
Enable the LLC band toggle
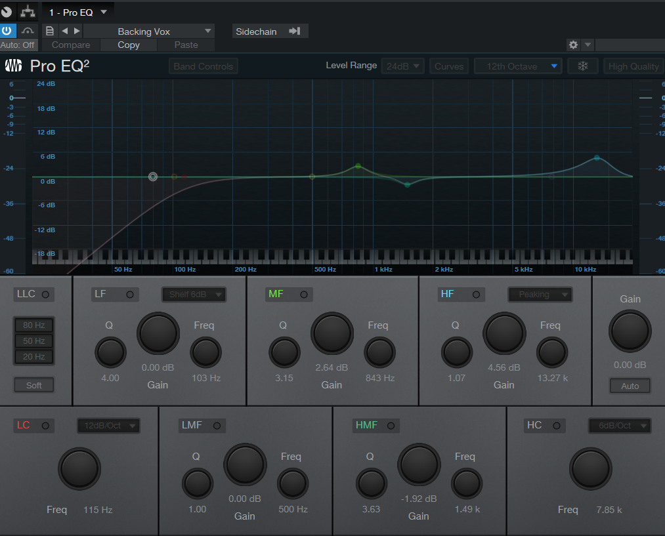[45, 295]
